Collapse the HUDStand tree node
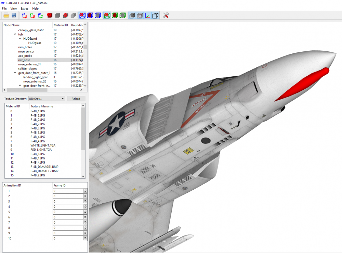This screenshot has height=253, width=342. 20,38
